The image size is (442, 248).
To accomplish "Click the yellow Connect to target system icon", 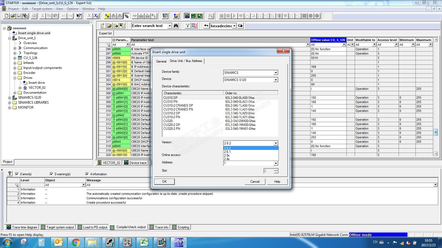I will click(x=107, y=16).
